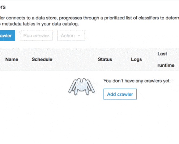Click the solid blue crawler button at top
Viewport: 179px width, 144px height.
point(8,36)
